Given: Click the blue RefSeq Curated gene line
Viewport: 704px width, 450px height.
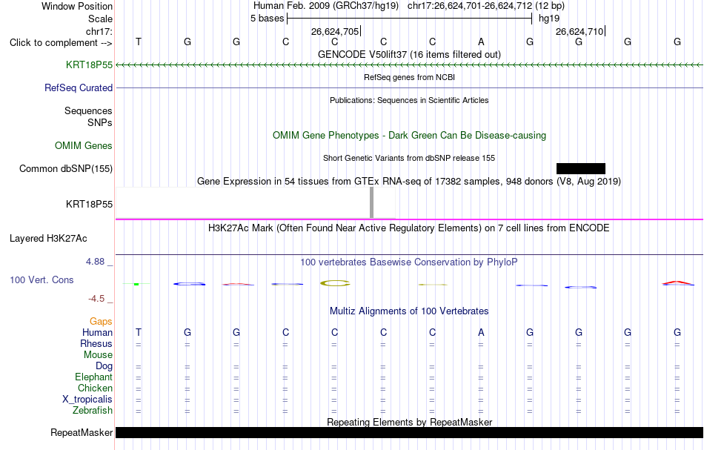Looking at the screenshot, I should pos(410,87).
